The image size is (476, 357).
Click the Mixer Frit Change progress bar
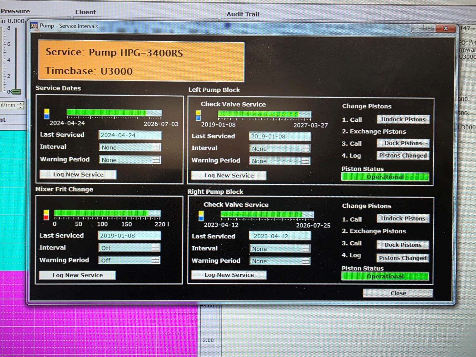coord(107,213)
